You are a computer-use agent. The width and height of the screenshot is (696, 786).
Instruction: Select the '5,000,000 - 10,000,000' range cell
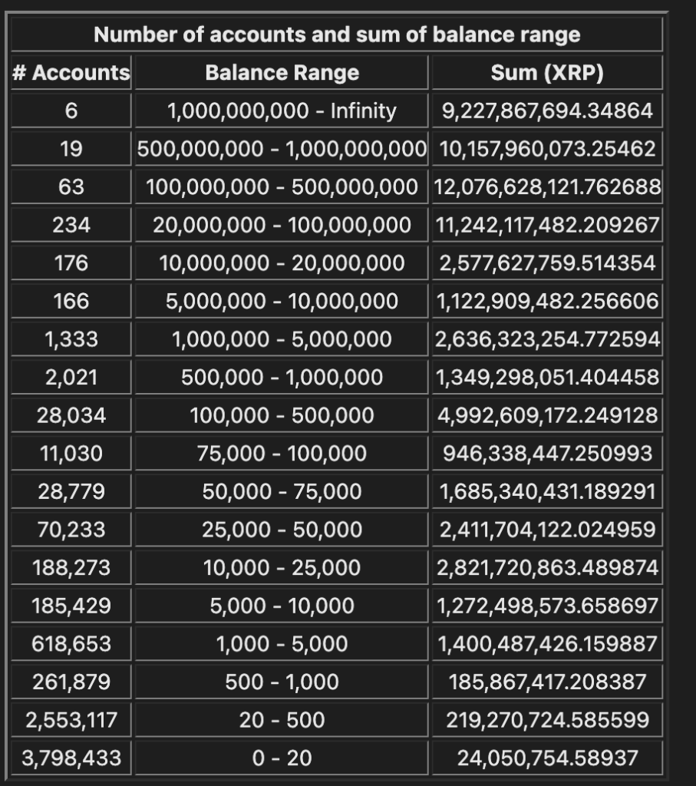click(x=282, y=301)
